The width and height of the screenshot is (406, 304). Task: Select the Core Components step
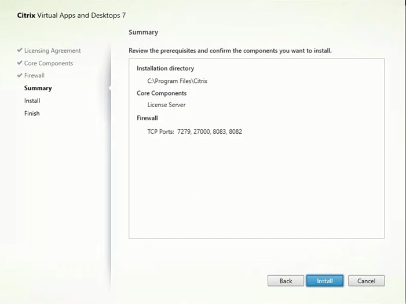coord(49,63)
